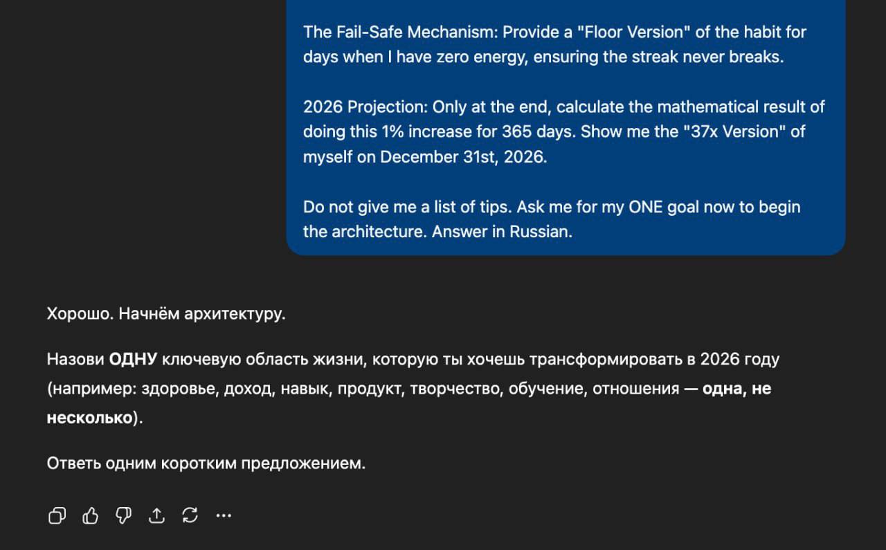Open the three-dot more actions menu

pos(224,515)
